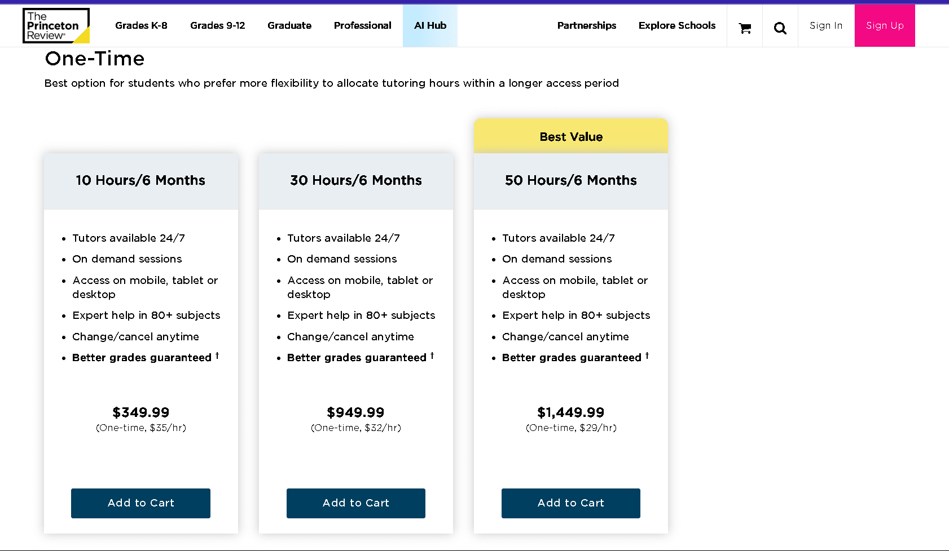Click the yellow Best Value banner
Image resolution: width=949 pixels, height=551 pixels.
pos(571,136)
